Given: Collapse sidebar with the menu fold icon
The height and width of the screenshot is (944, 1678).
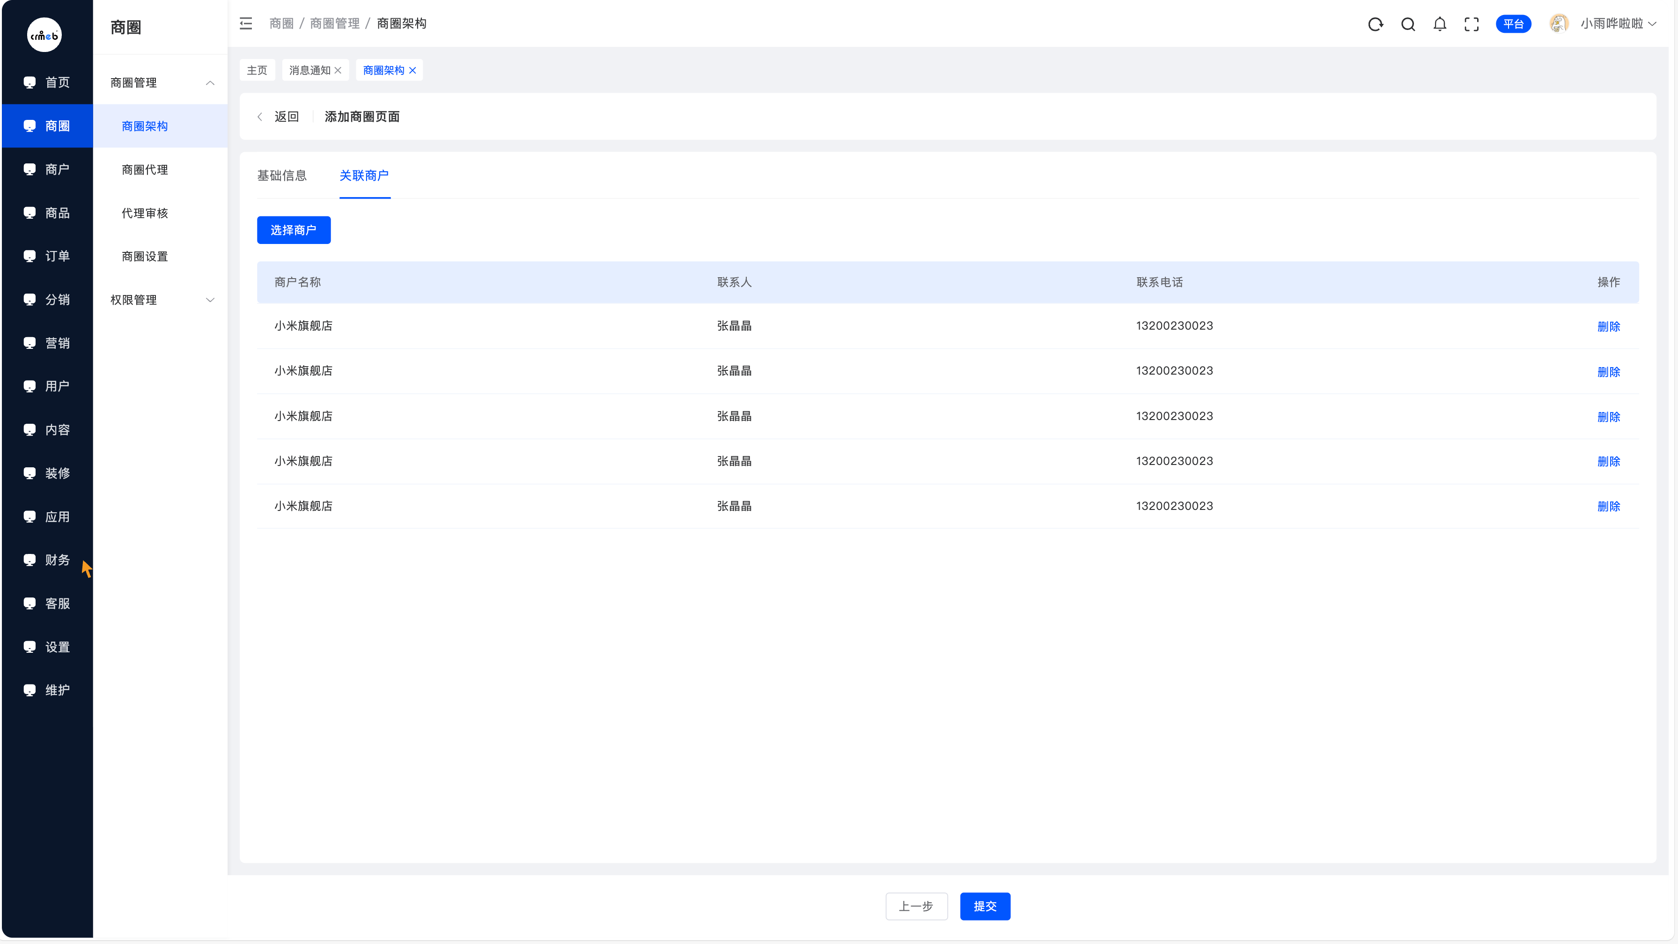Looking at the screenshot, I should (x=246, y=23).
